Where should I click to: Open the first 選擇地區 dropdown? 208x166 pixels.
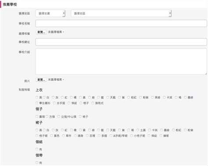tap(50, 13)
